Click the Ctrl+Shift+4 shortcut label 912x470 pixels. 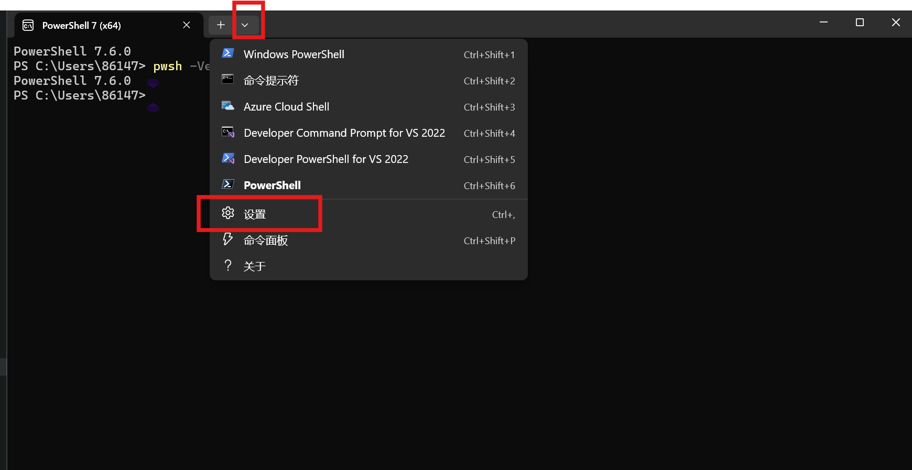489,134
